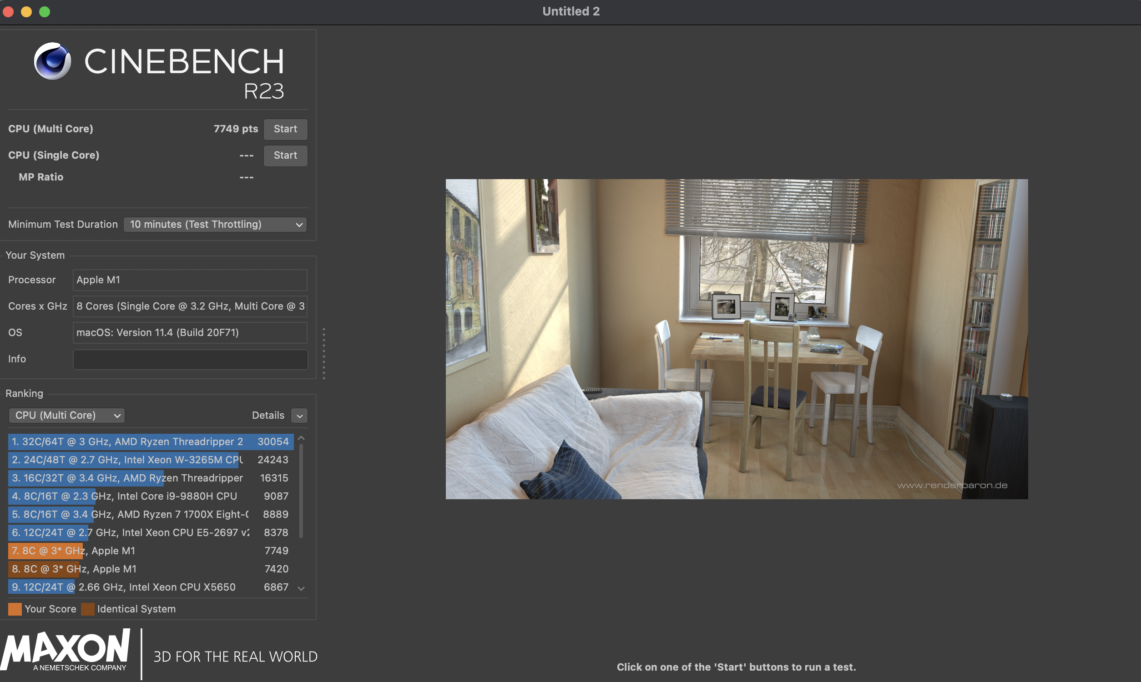Click the empty Info input field
Screen dimensions: 1141x682
[190, 359]
